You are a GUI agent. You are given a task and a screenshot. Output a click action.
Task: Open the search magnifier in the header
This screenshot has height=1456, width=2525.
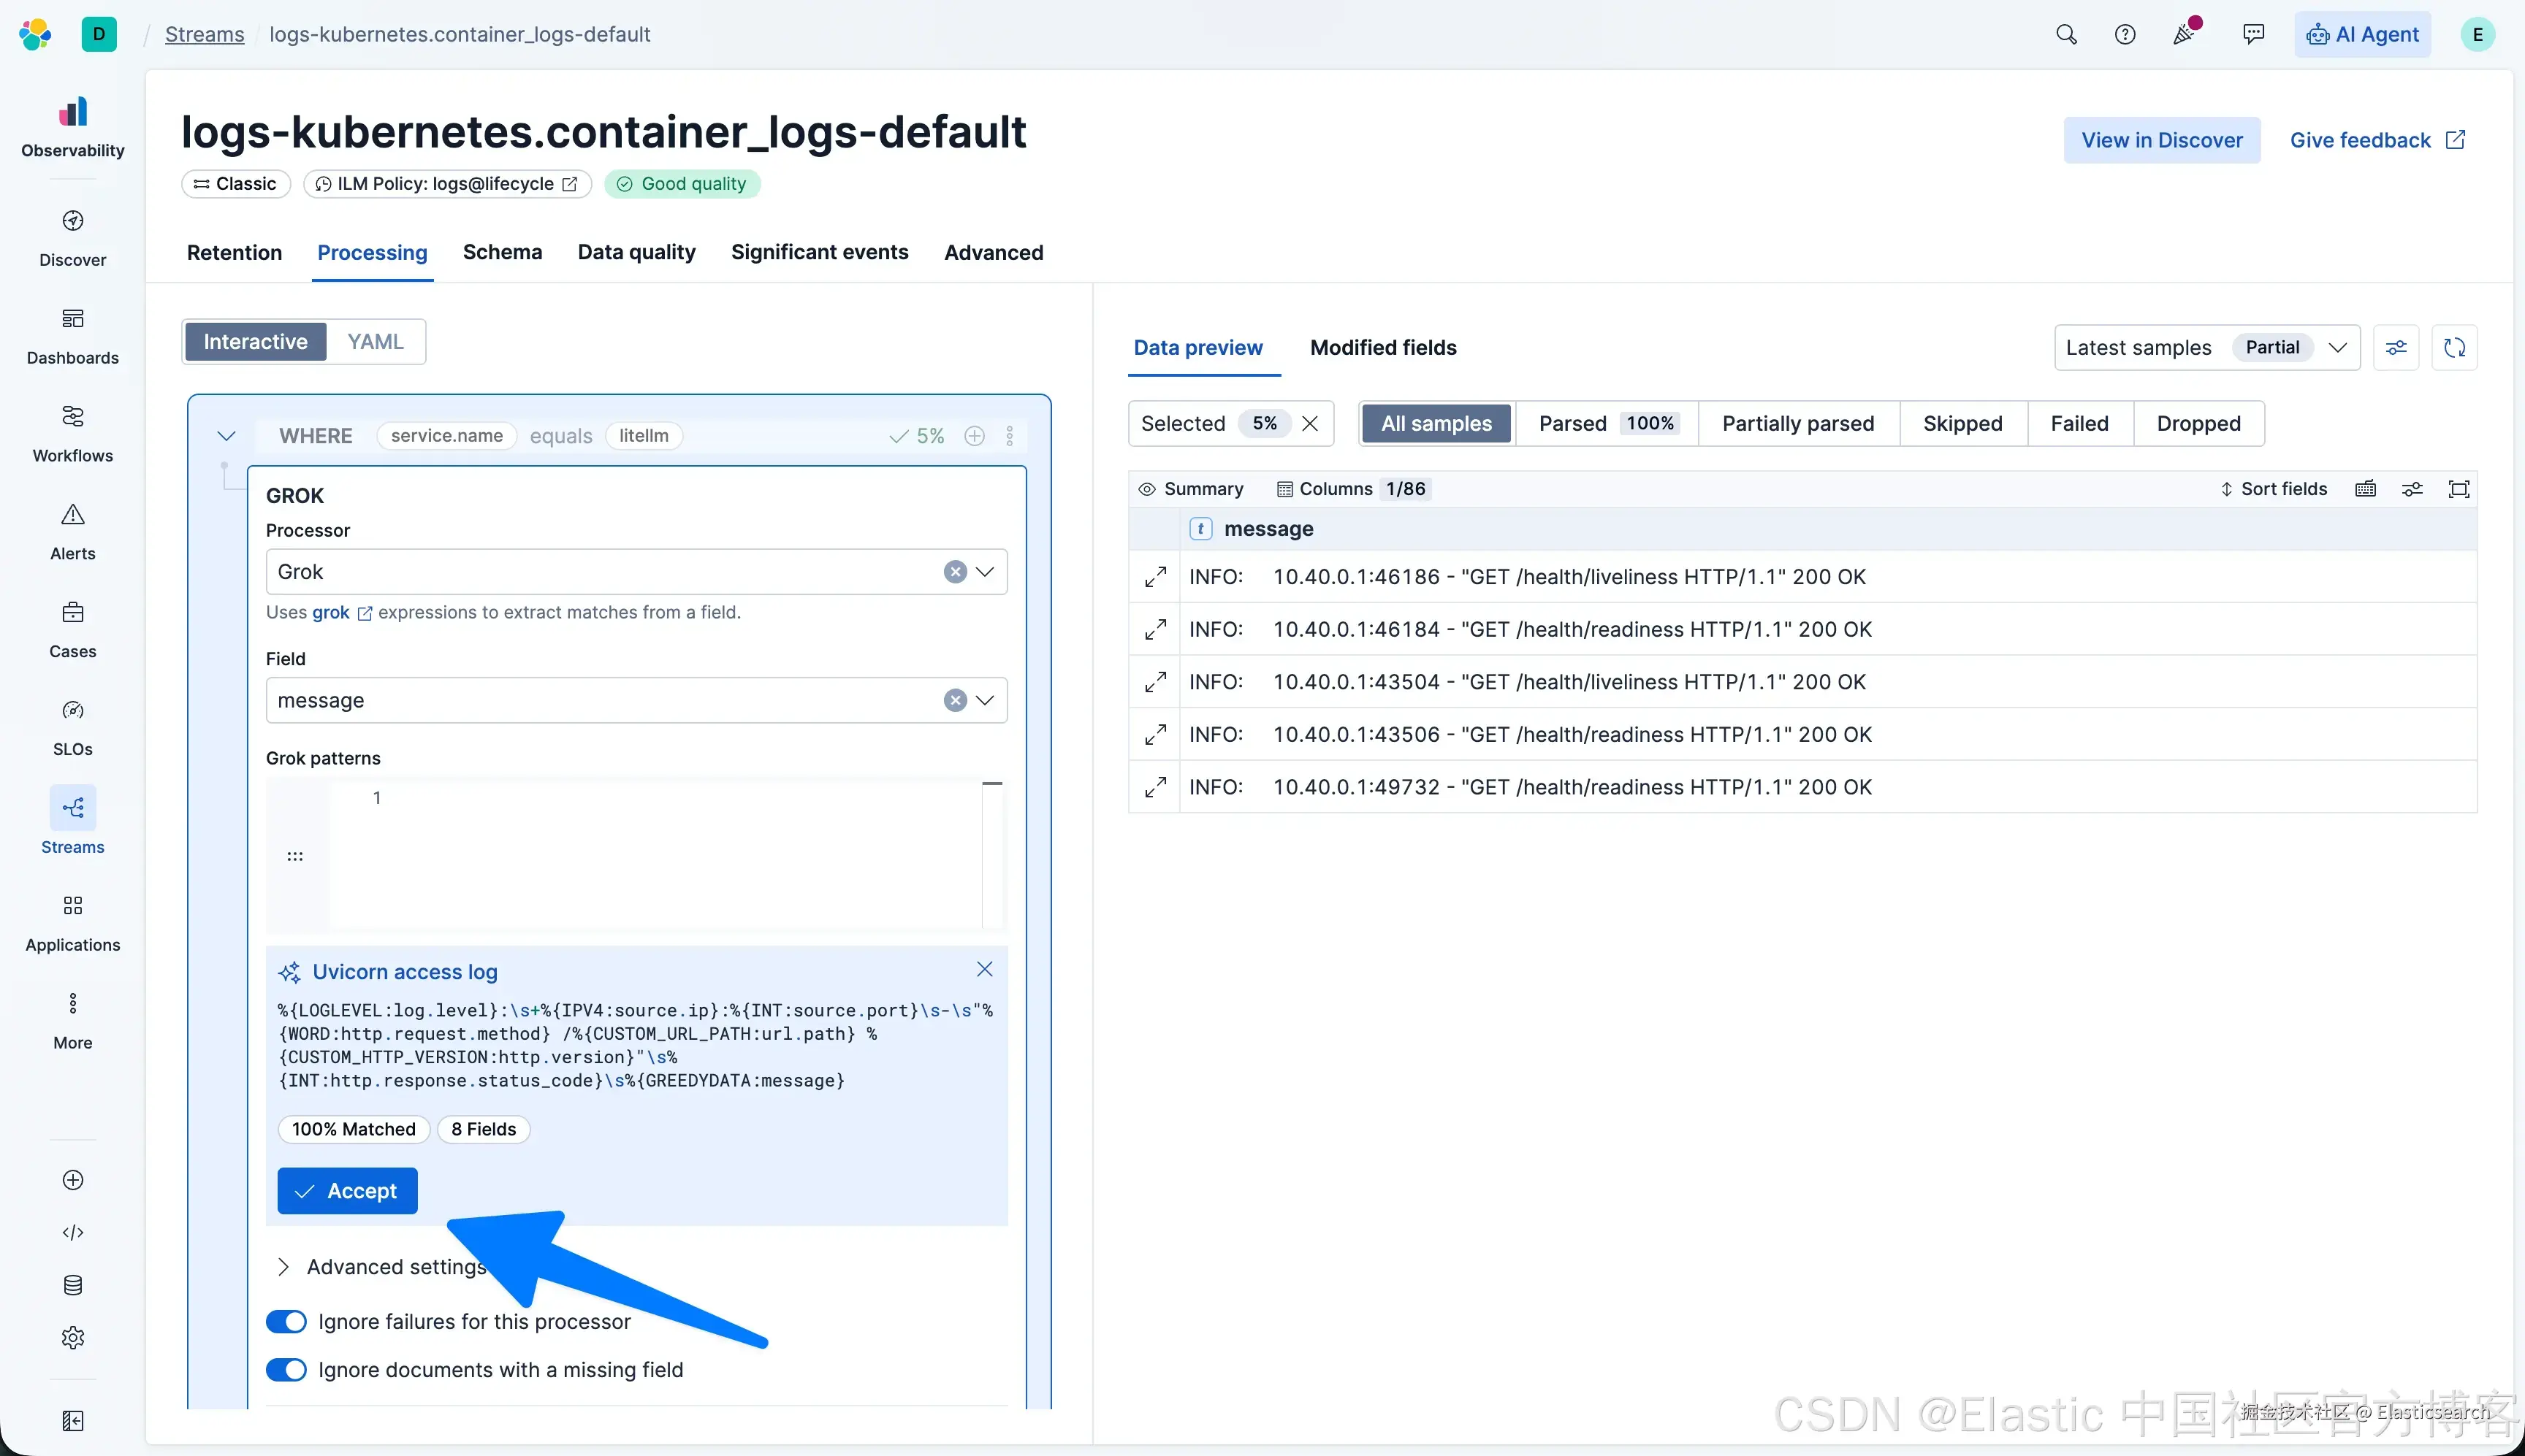click(2066, 34)
